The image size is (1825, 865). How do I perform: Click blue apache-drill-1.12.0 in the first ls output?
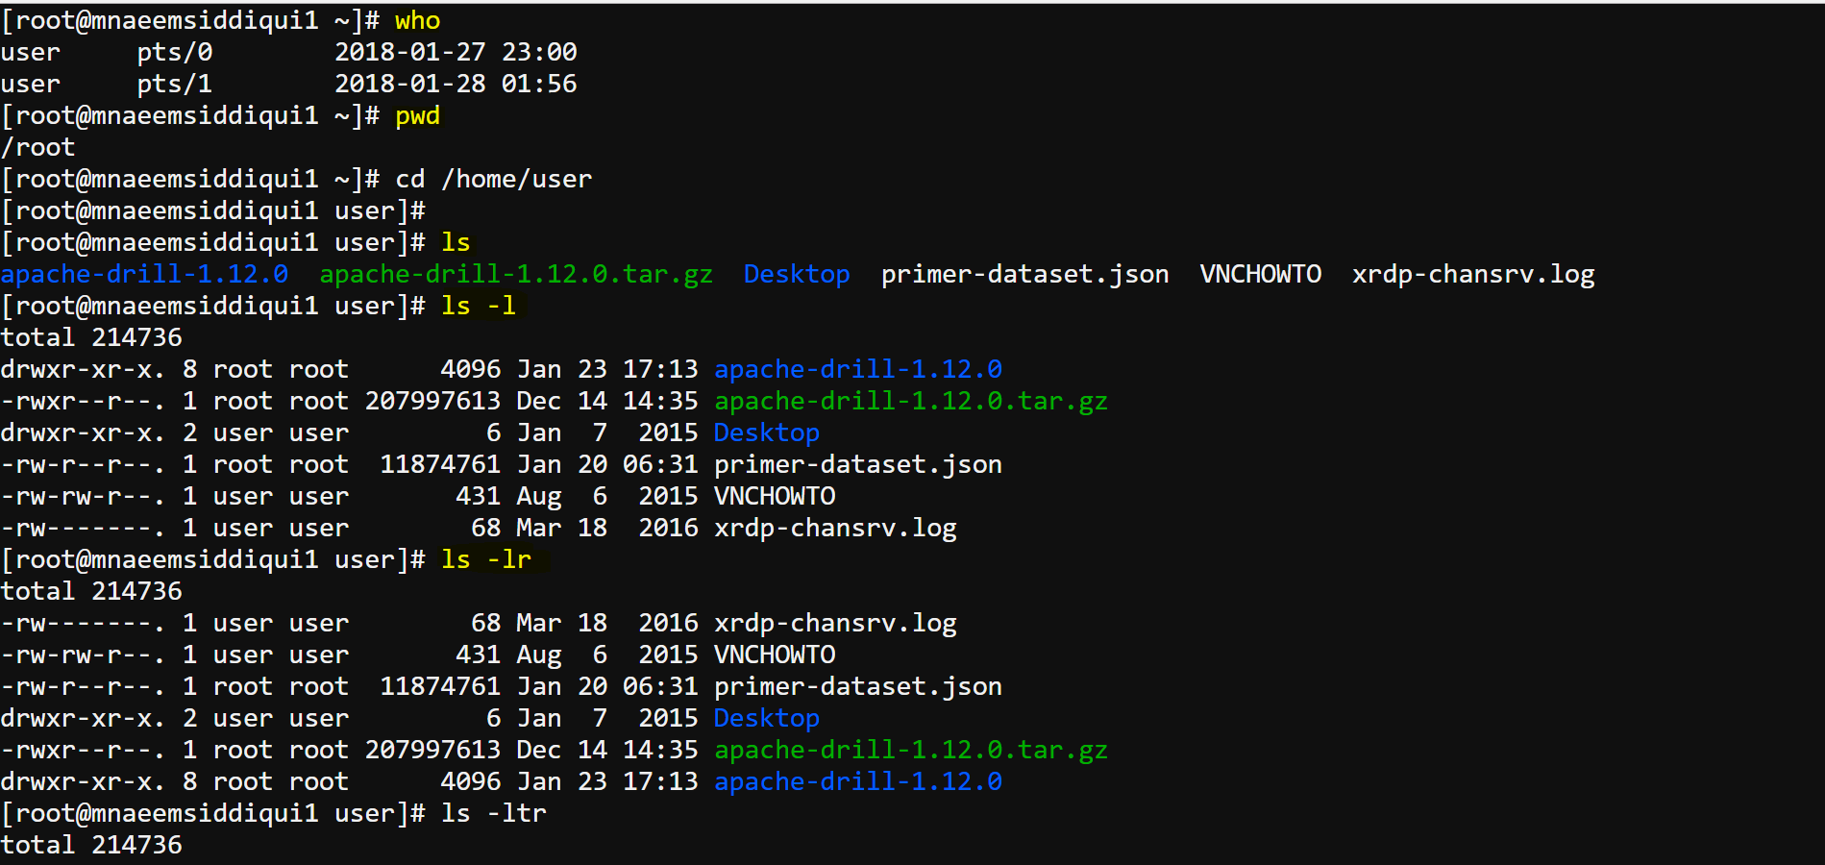144,274
